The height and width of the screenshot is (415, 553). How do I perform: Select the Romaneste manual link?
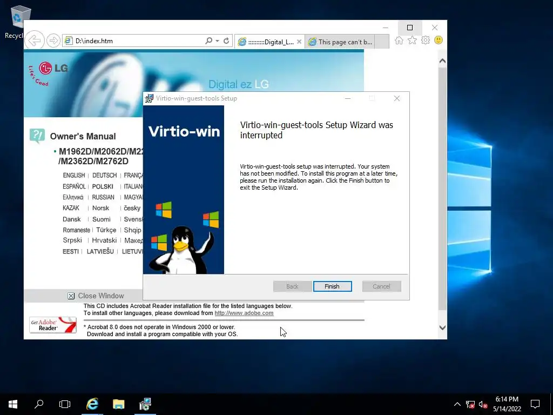coord(77,230)
